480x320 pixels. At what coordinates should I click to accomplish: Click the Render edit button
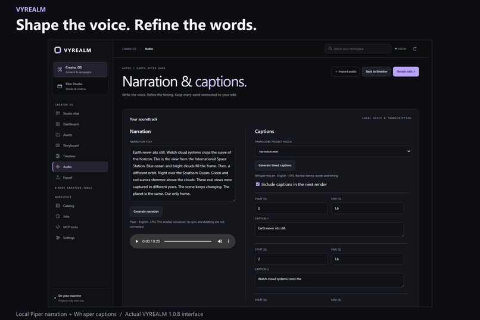pyautogui.click(x=406, y=72)
